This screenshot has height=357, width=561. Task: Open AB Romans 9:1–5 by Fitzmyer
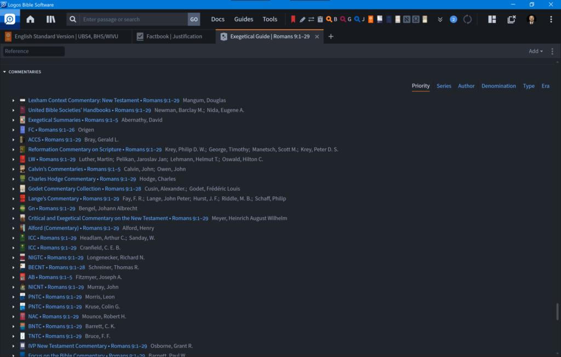click(x=50, y=277)
